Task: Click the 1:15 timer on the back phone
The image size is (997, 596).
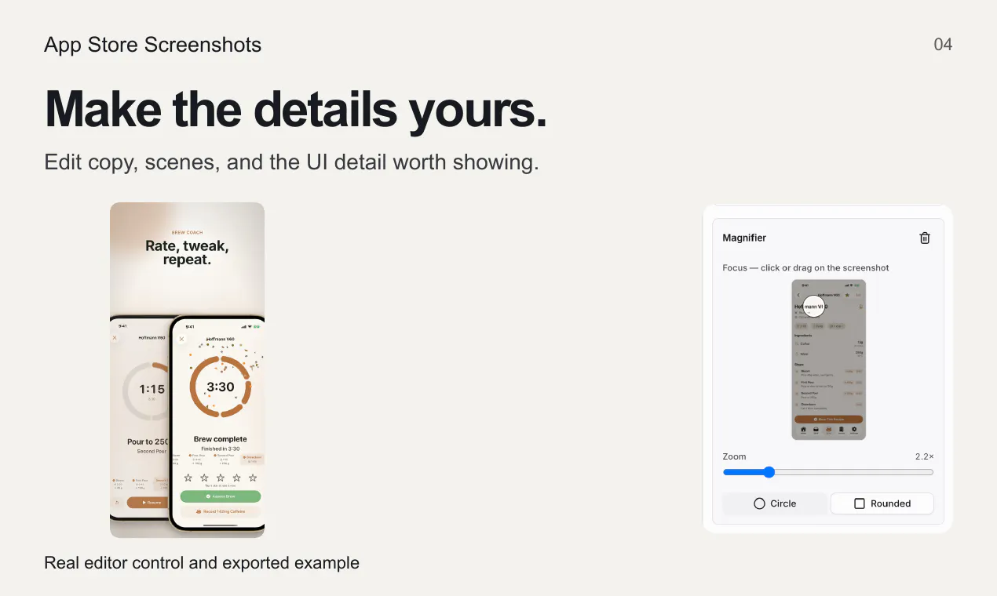Action: [x=152, y=389]
